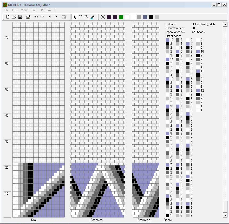Print the bead pattern
This screenshot has height=224, width=229.
28,17
